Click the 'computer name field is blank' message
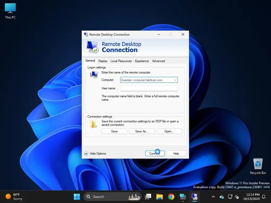The height and width of the screenshot is (203, 271). pos(141,98)
